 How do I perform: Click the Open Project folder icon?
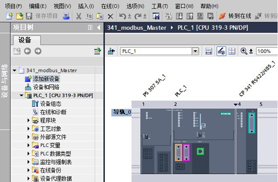(x=19, y=16)
